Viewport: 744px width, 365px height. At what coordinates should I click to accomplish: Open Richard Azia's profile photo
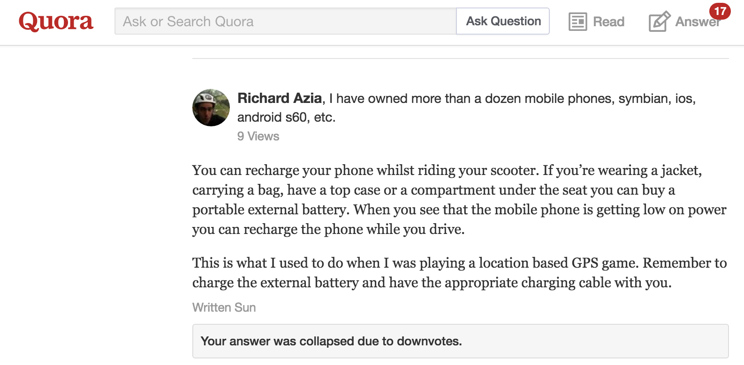tap(211, 108)
